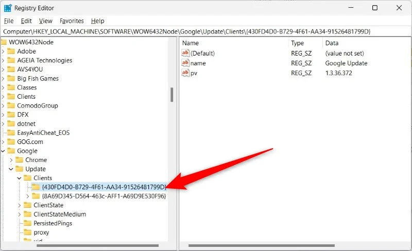This screenshot has width=412, height=251.
Task: Click the string value icon beside name
Action: [185, 63]
